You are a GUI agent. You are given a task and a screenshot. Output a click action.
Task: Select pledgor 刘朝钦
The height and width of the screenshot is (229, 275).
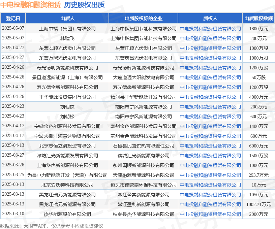67,107
